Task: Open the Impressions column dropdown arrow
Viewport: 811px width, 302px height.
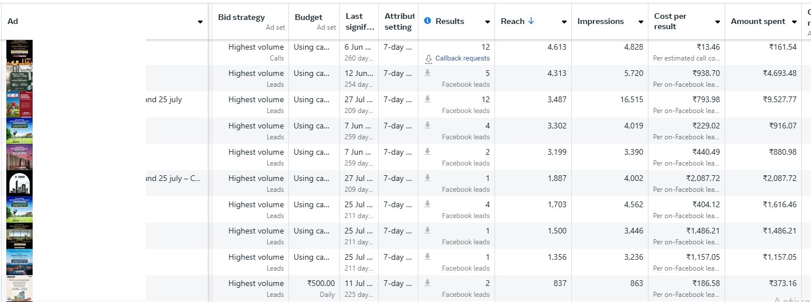Action: click(x=640, y=22)
